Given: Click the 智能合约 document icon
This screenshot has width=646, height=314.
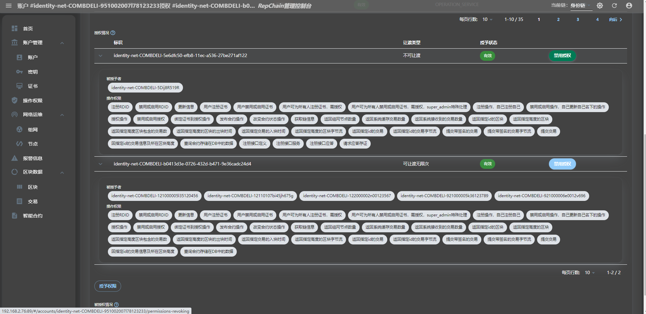Looking at the screenshot, I should pos(15,215).
